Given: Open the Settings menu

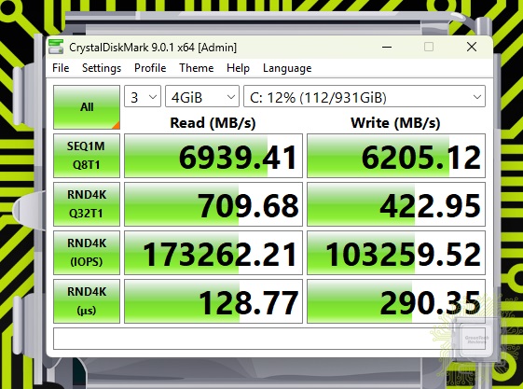Looking at the screenshot, I should click(x=102, y=68).
